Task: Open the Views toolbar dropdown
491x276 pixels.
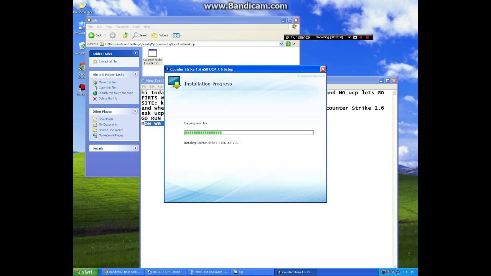Action: 177,35
